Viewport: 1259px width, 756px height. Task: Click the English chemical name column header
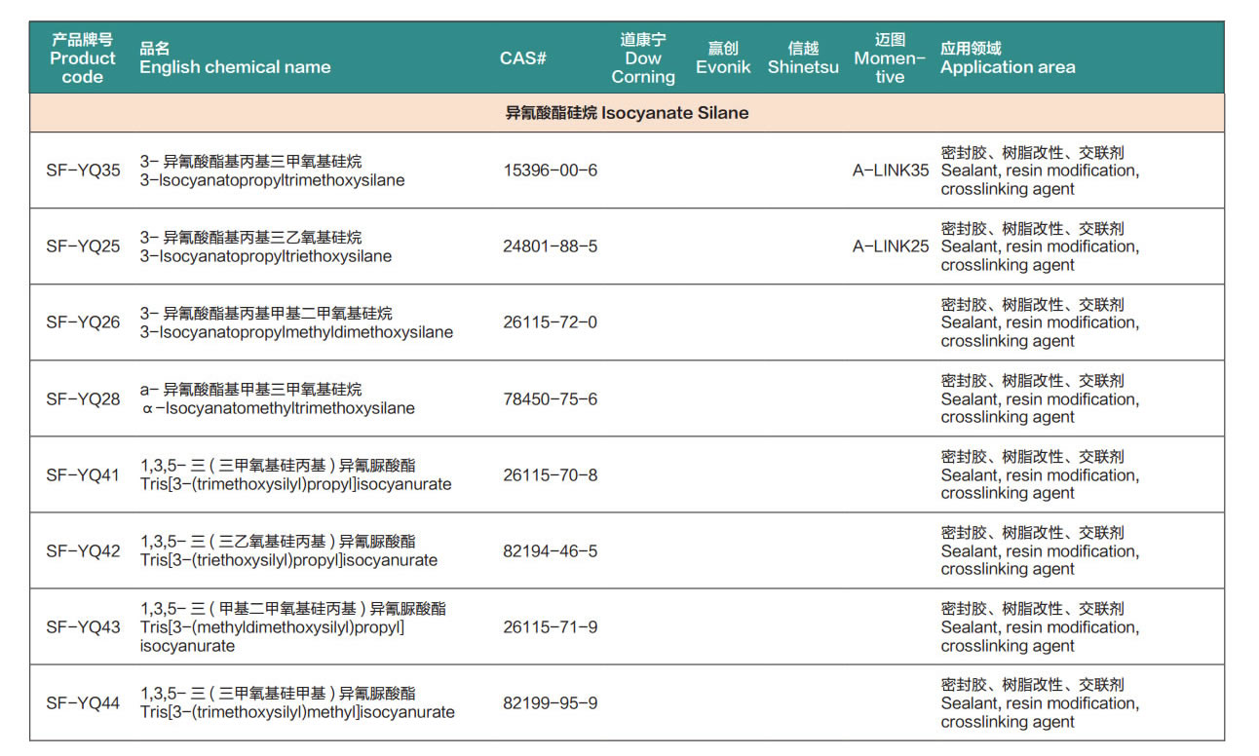point(235,58)
